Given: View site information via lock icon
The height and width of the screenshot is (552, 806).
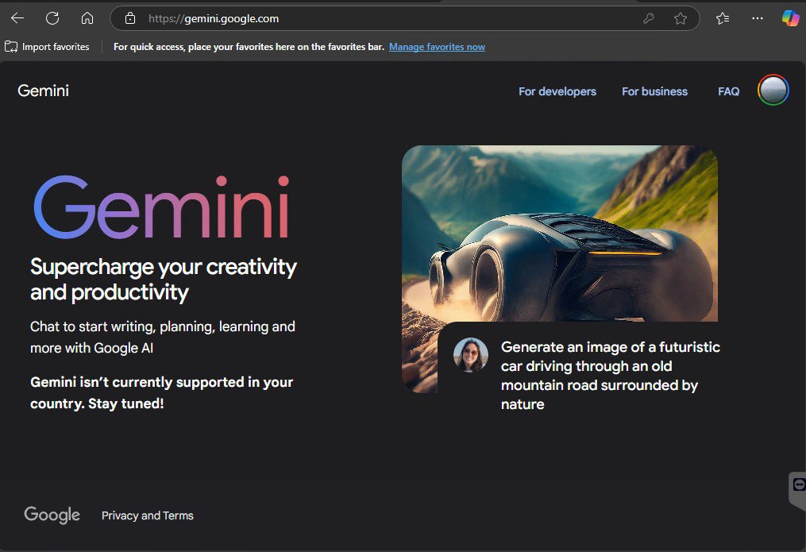Looking at the screenshot, I should click(130, 18).
